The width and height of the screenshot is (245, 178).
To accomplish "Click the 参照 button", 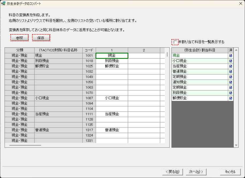I will (x=19, y=38).
